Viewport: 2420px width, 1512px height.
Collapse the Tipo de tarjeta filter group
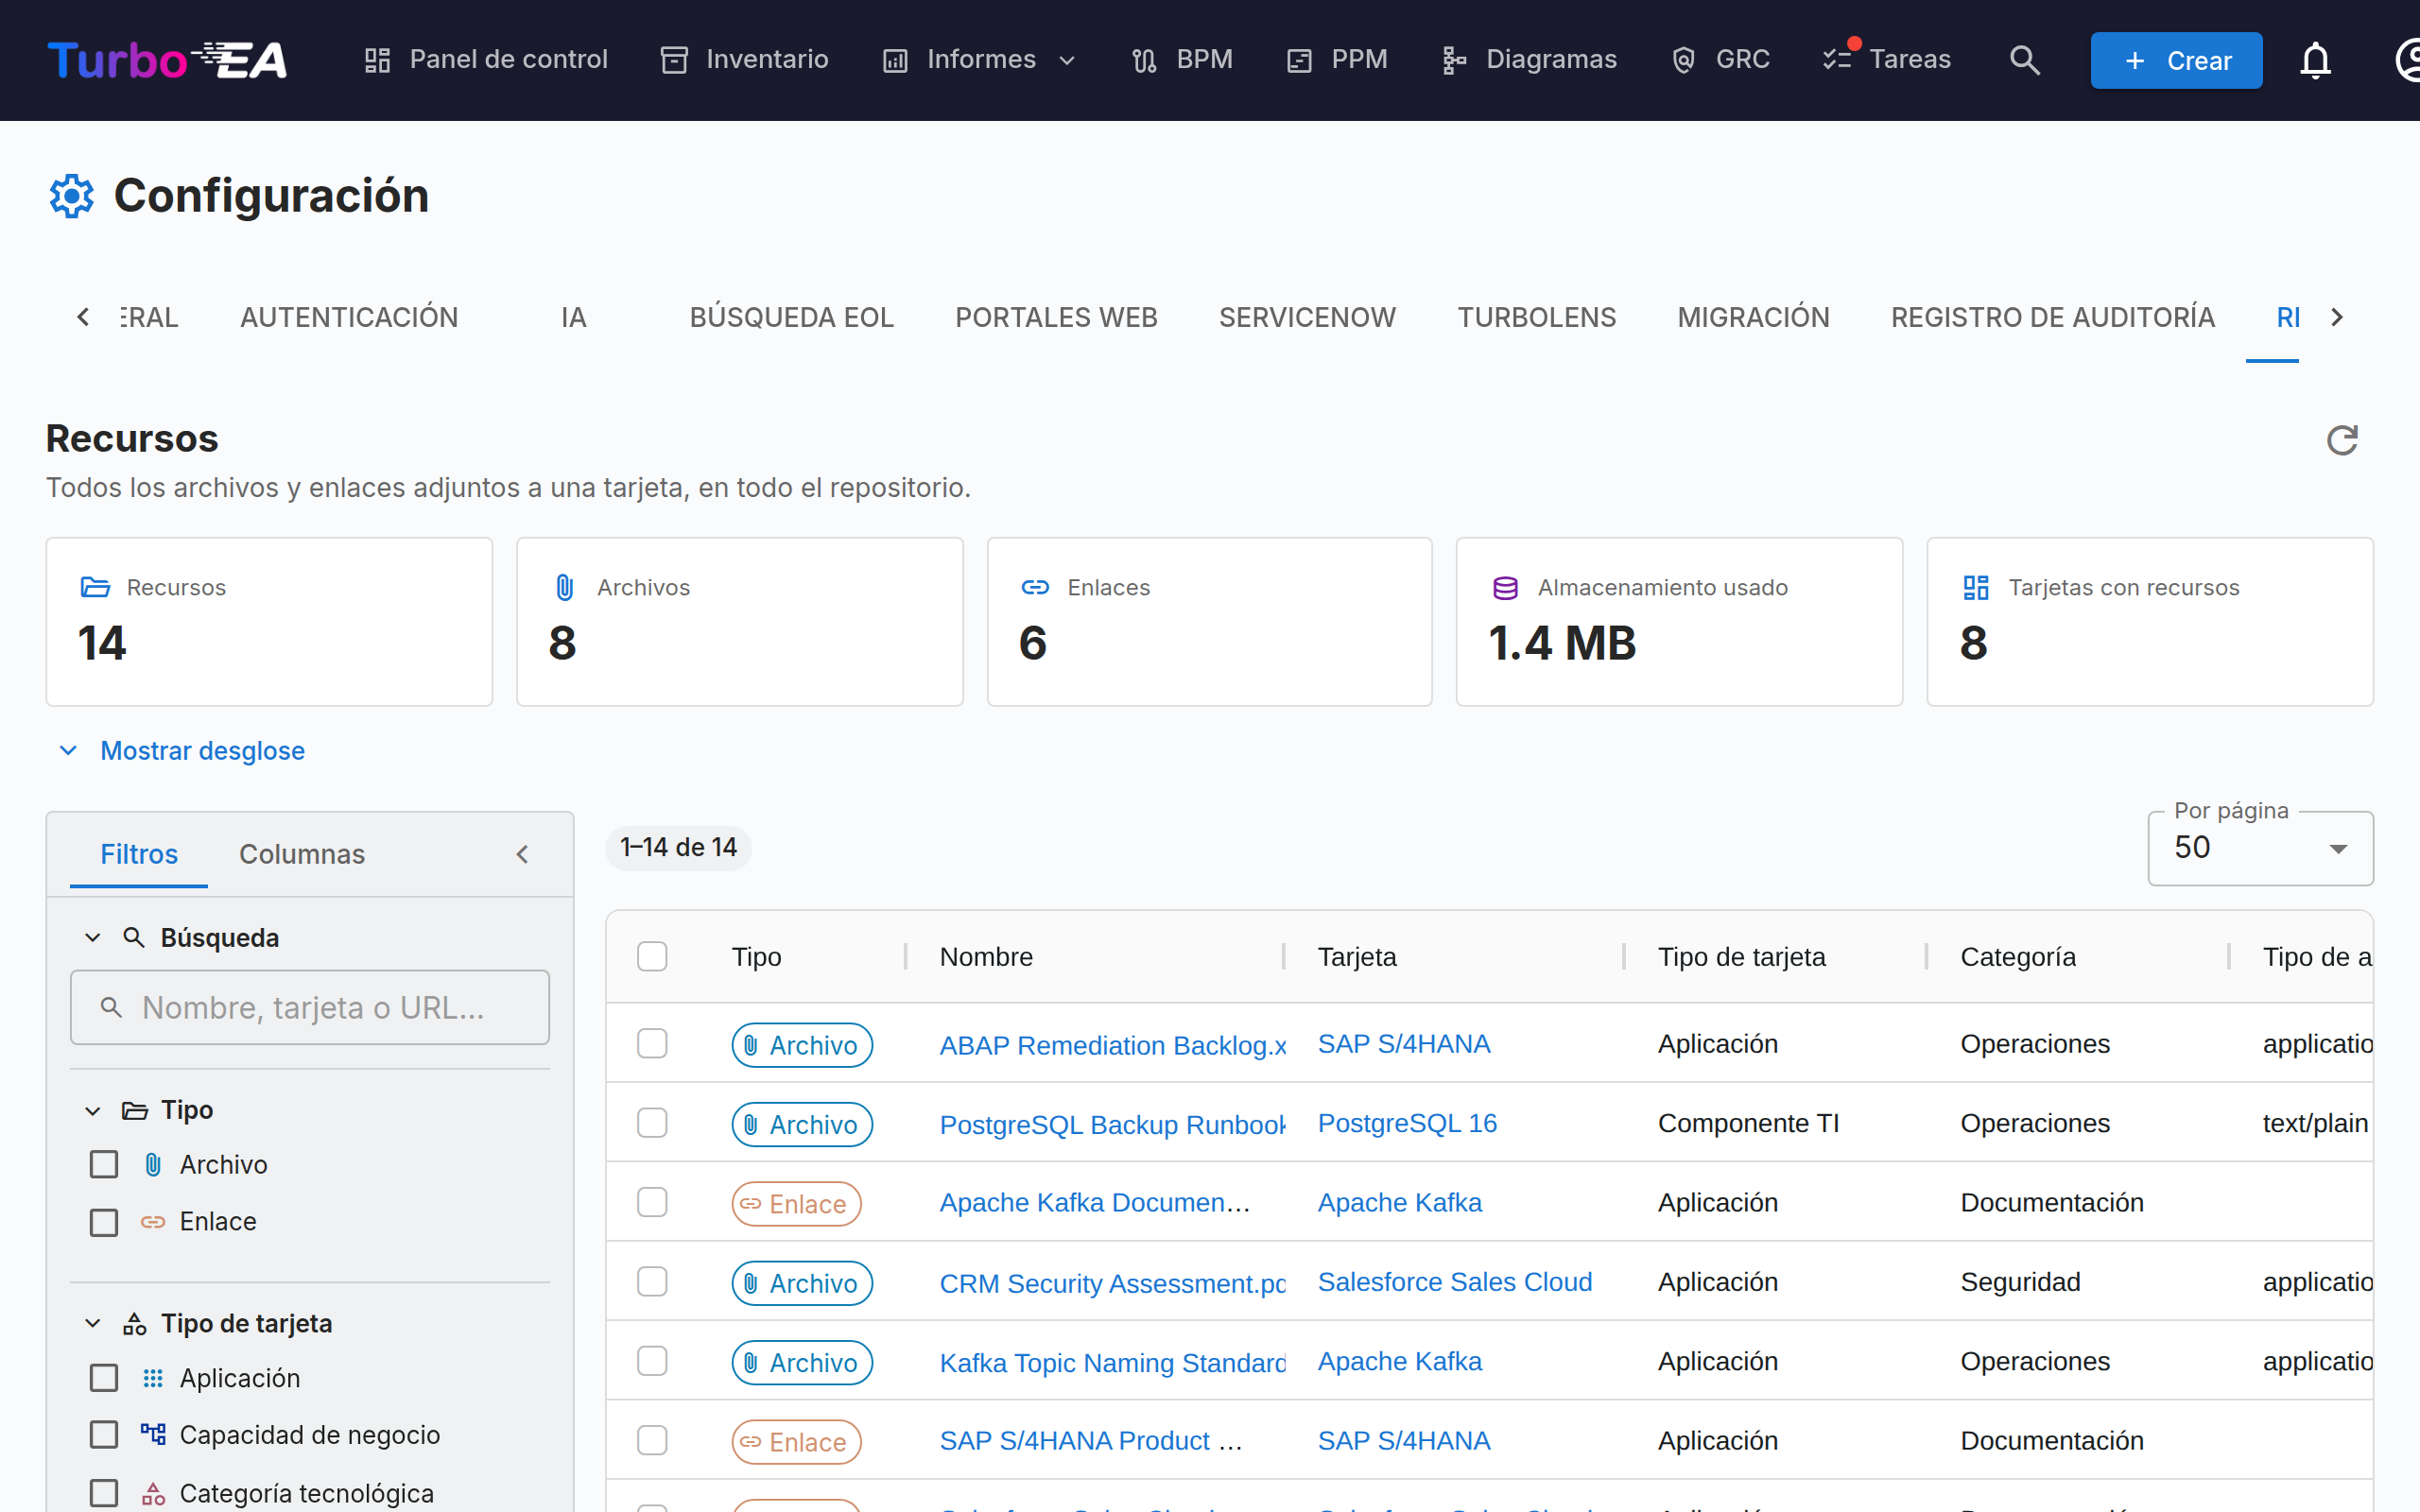pyautogui.click(x=93, y=1323)
